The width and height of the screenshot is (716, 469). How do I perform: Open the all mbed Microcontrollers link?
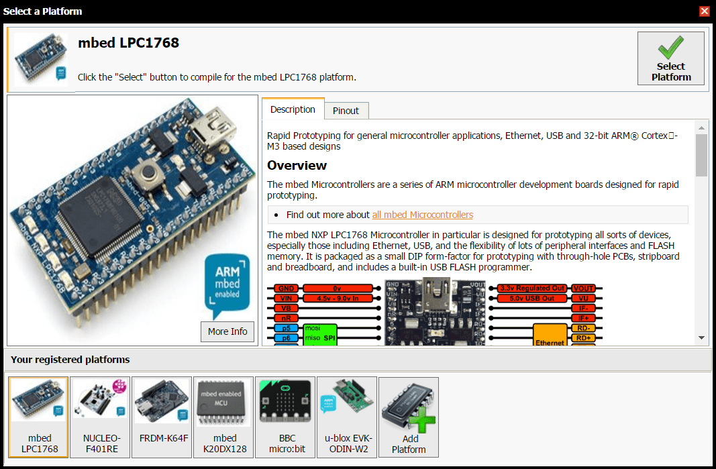(422, 215)
